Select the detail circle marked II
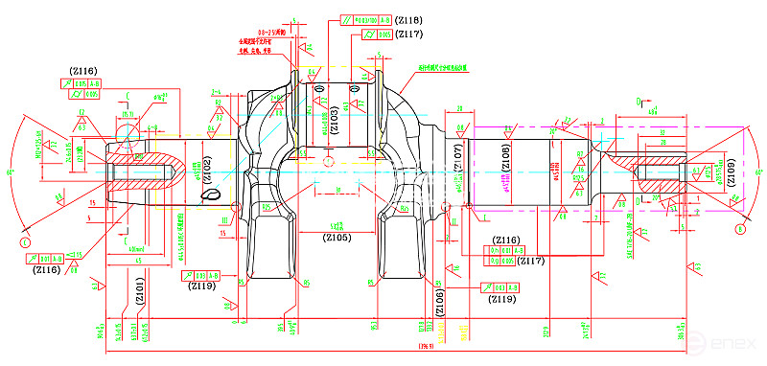 coord(446,207)
